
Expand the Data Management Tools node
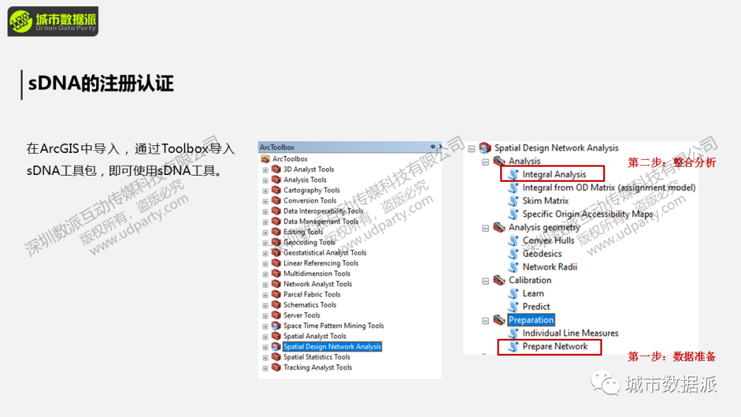pos(265,222)
